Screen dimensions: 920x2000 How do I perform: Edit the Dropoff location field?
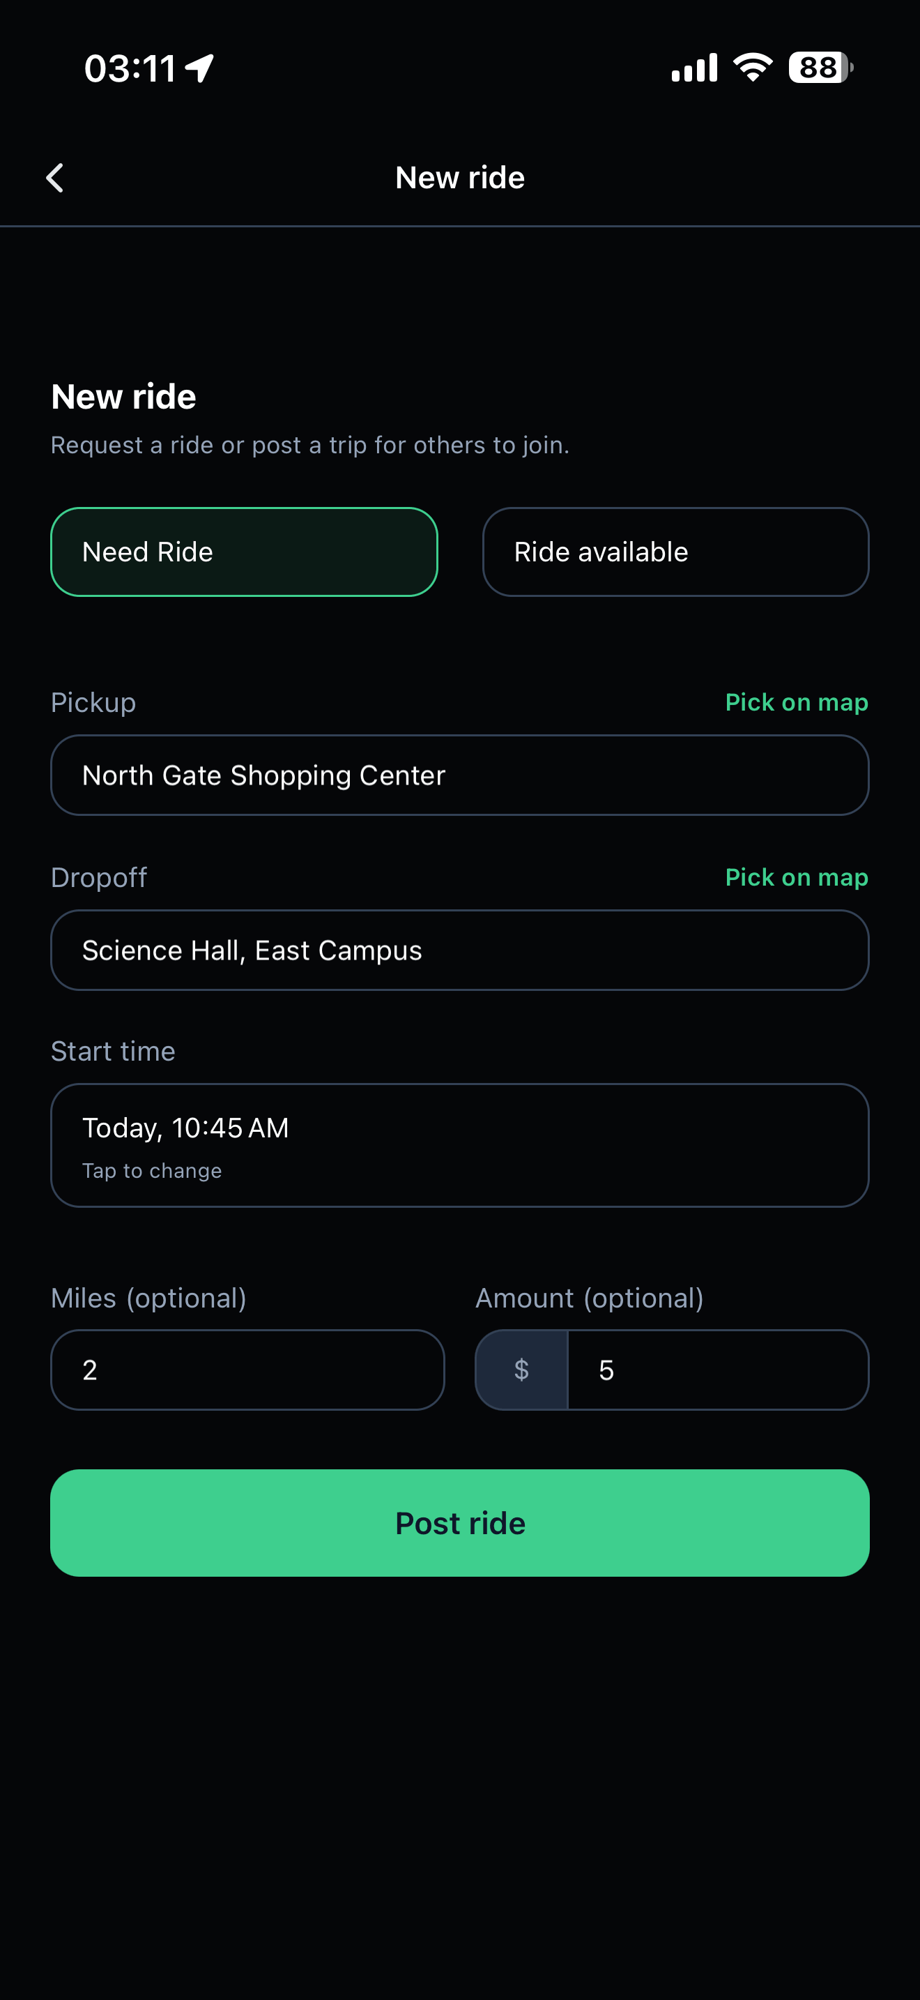[x=459, y=950]
